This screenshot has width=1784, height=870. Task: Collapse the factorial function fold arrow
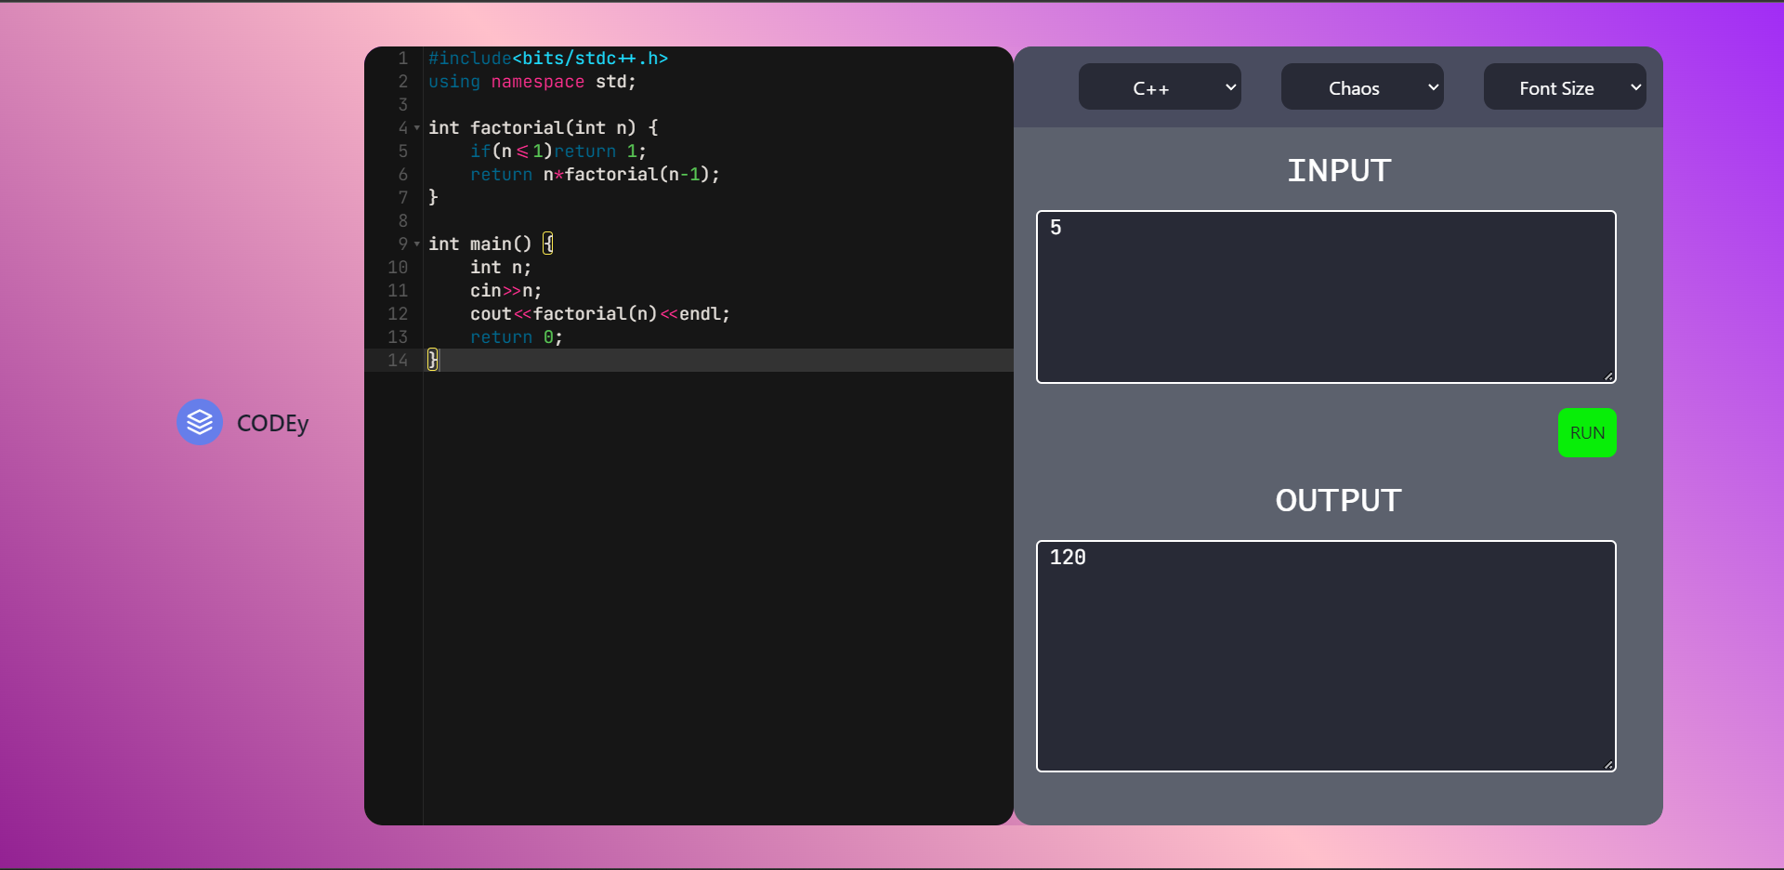(x=417, y=128)
